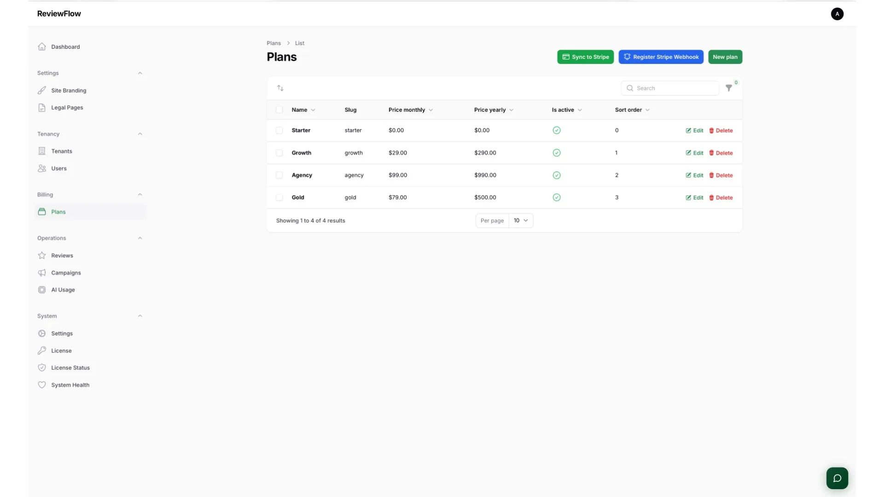The height and width of the screenshot is (497, 884).
Task: Click the Site Branding brush icon
Action: [42, 90]
